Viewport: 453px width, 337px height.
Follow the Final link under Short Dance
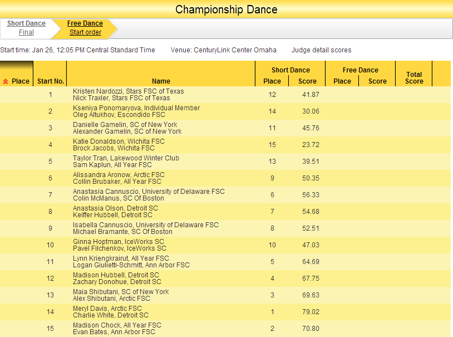point(26,32)
